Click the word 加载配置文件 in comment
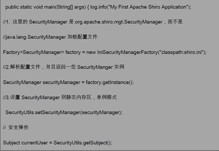 82,37
